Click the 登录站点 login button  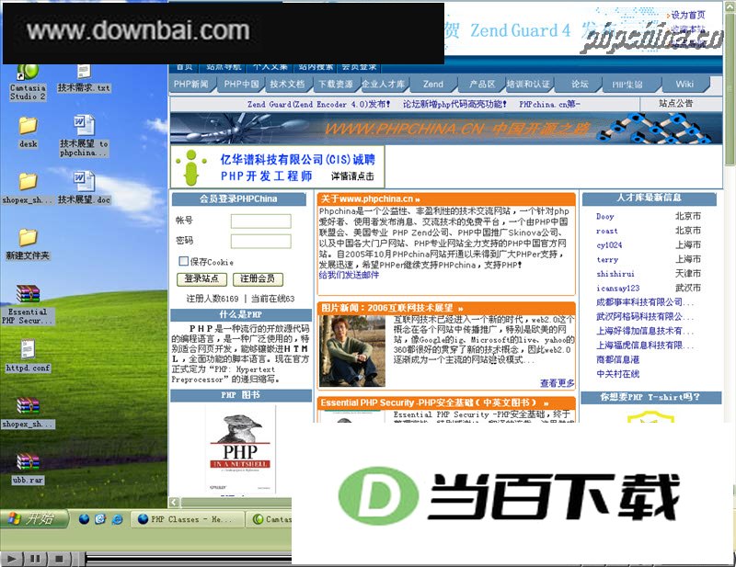[201, 279]
